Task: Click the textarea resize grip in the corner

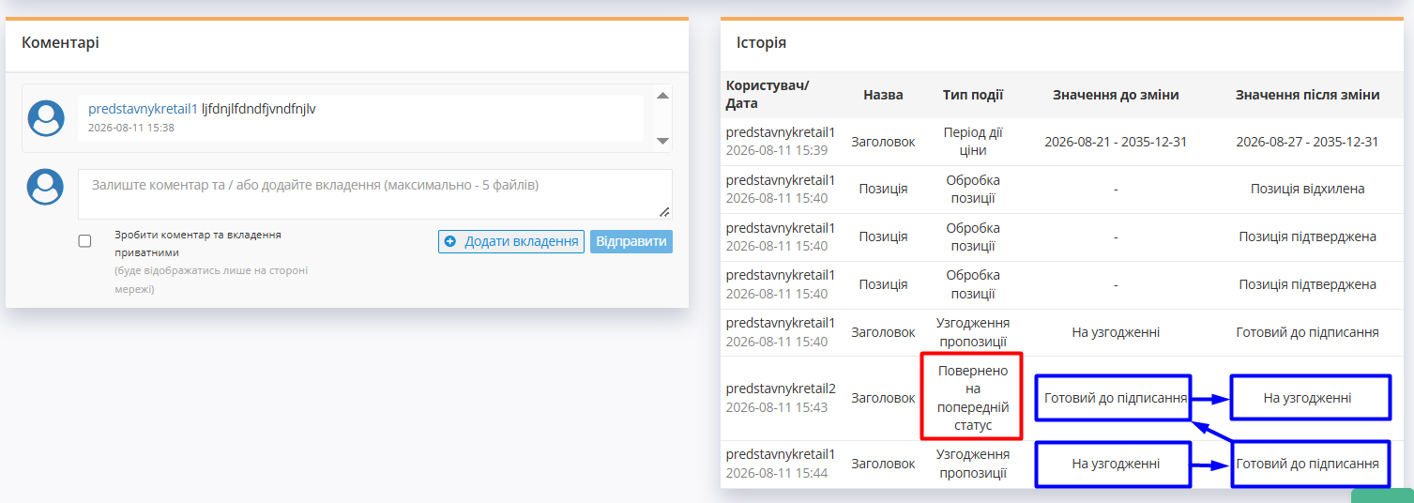Action: coord(665,212)
